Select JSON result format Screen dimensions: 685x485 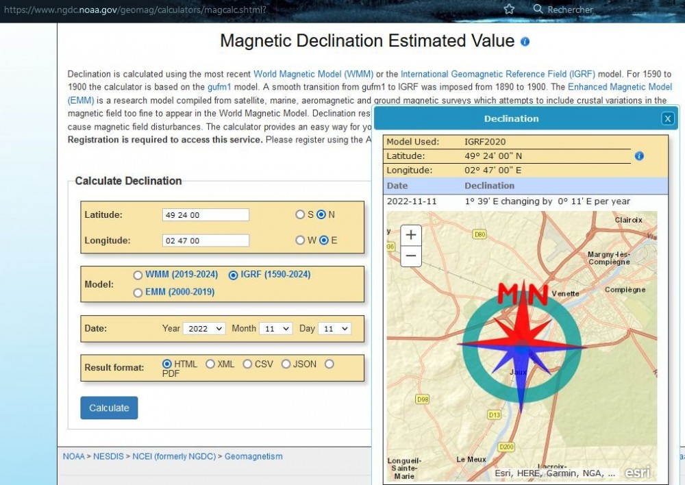[x=286, y=364]
